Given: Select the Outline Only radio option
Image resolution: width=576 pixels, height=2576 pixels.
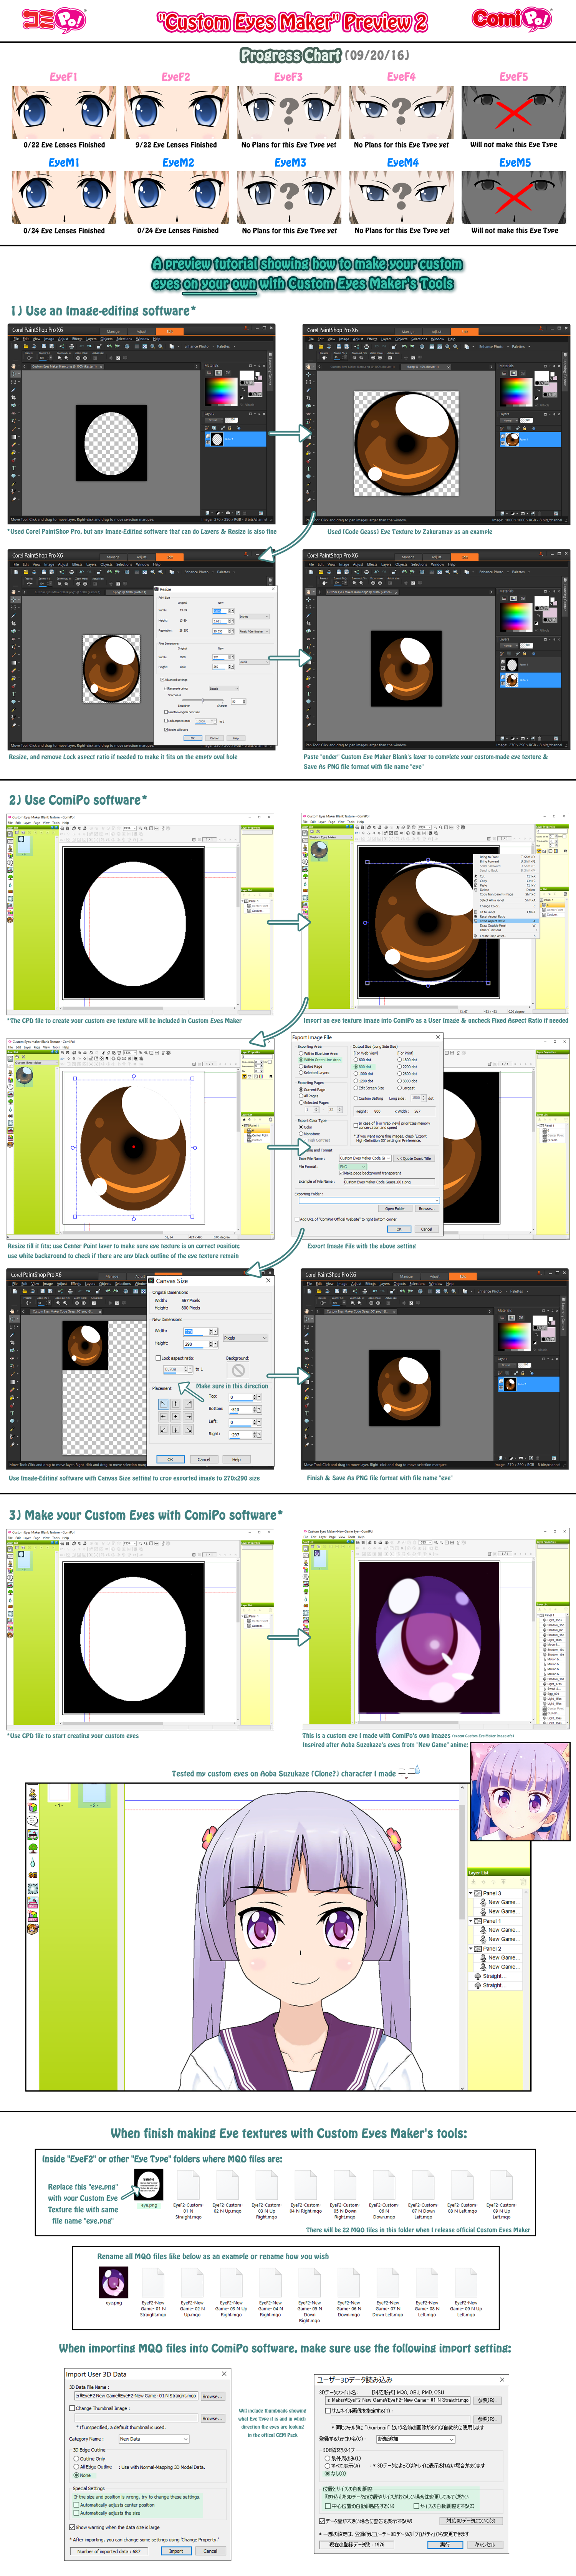Looking at the screenshot, I should 76,2459.
